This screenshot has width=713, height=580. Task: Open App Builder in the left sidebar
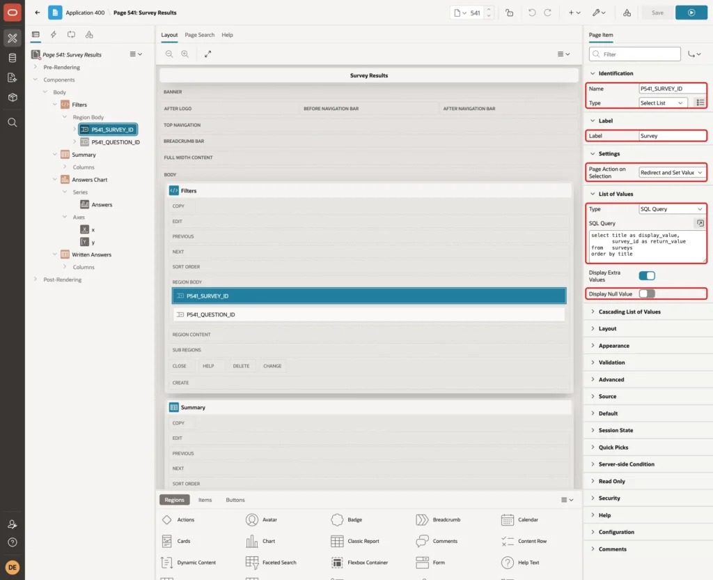tap(13, 38)
